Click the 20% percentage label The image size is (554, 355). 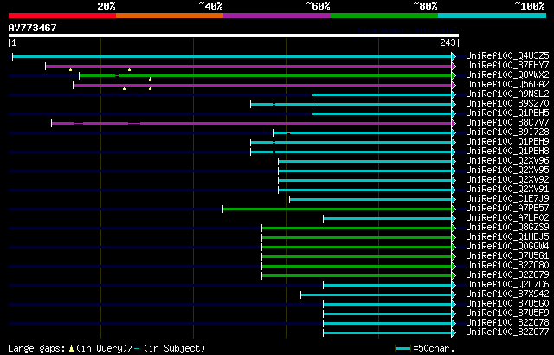106,6
